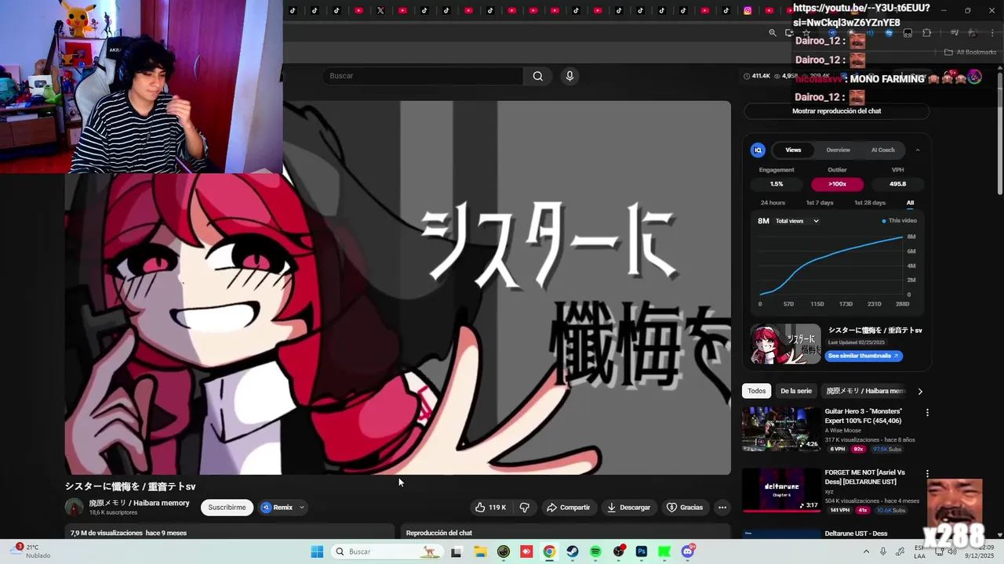Click the main video player frame
The image size is (1004, 564).
click(398, 287)
